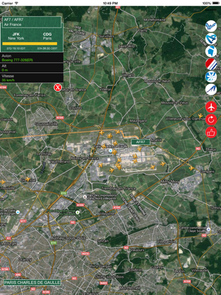Select the Vitesse speed row
The image size is (221, 295).
[32, 78]
